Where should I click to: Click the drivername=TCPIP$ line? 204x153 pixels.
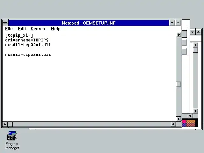(27, 40)
